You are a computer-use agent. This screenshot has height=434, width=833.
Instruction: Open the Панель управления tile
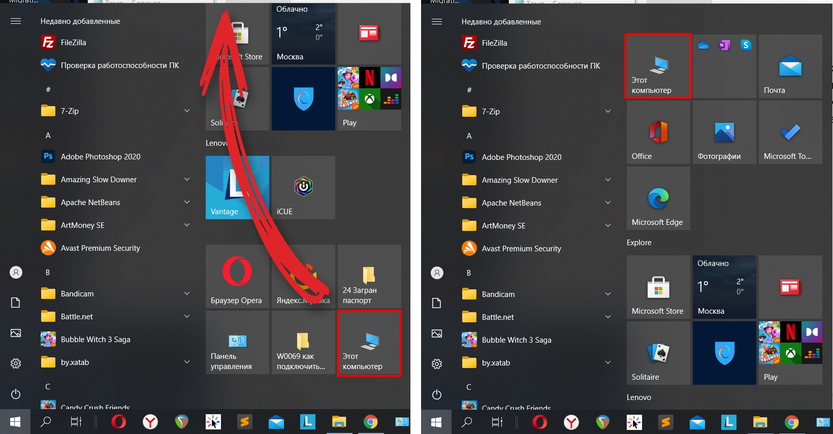point(237,342)
